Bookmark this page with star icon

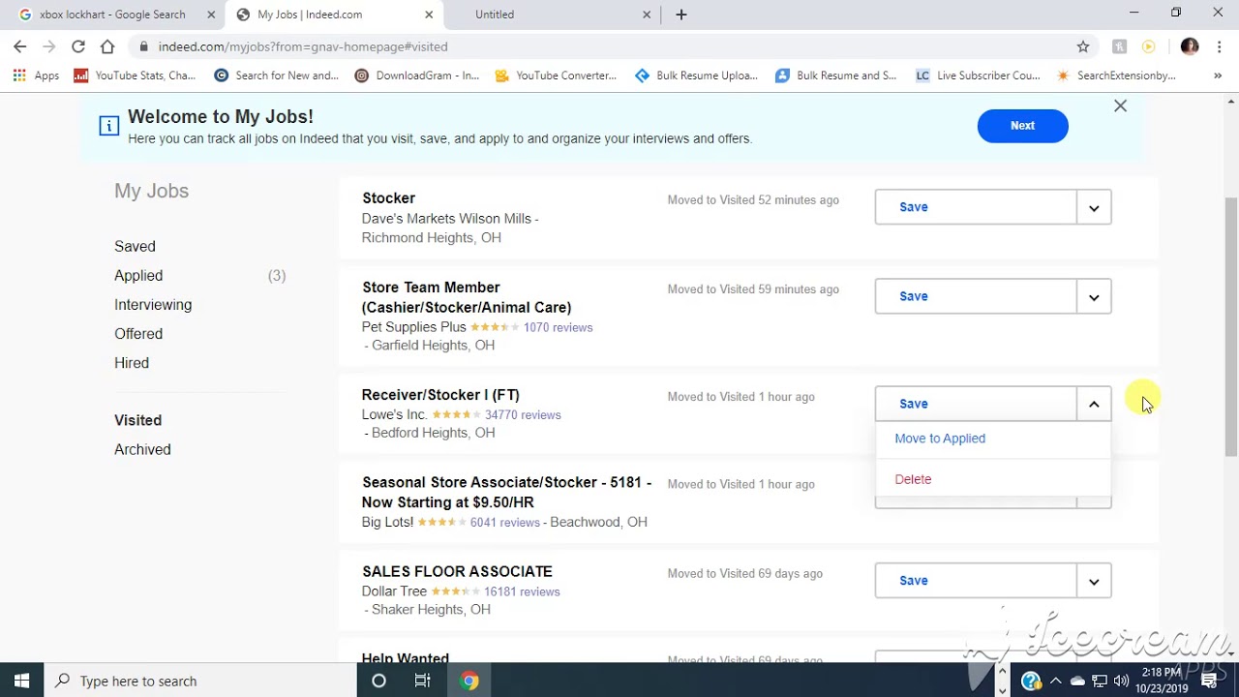point(1083,46)
